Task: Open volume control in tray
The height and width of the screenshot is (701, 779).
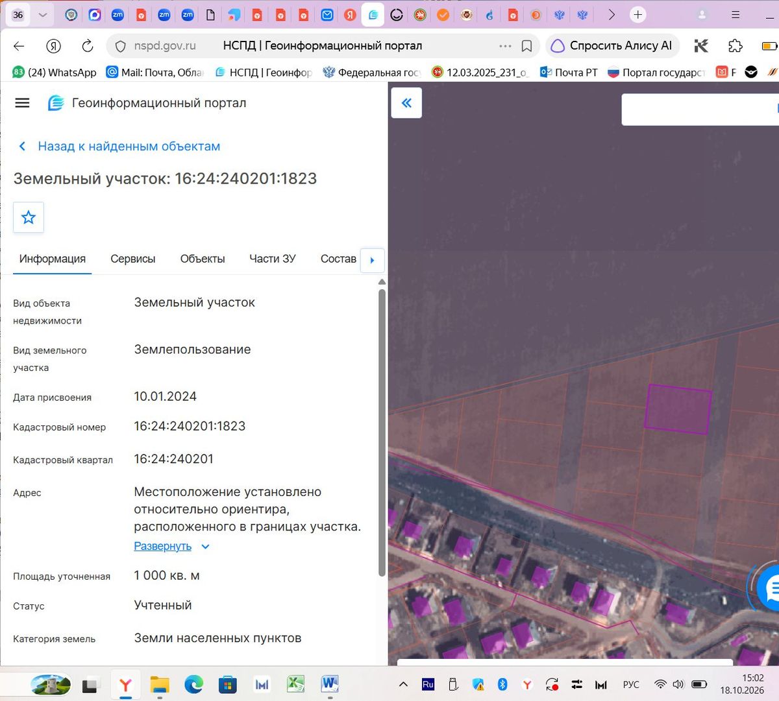Action: [678, 684]
